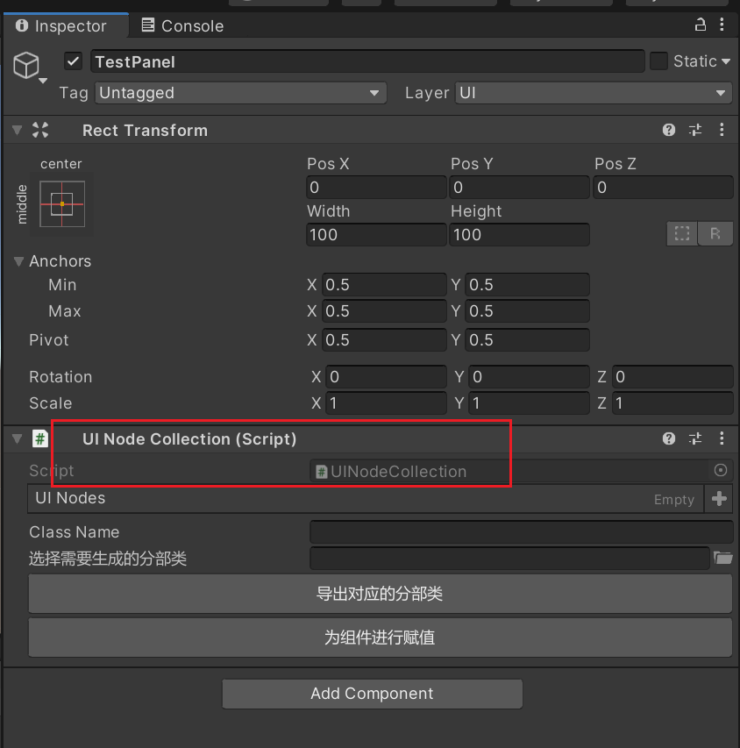Collapse the Anchors foldout
This screenshot has height=748, width=740.
[x=18, y=261]
